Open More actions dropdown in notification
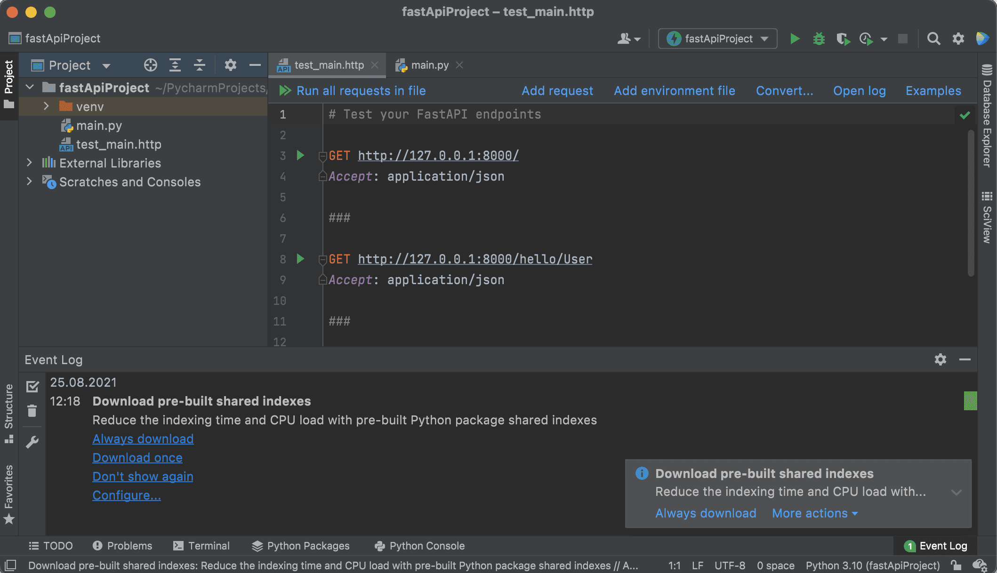This screenshot has height=573, width=997. tap(814, 513)
